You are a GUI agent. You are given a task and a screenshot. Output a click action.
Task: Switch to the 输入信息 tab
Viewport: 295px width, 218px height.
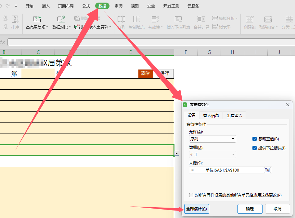[211, 115]
